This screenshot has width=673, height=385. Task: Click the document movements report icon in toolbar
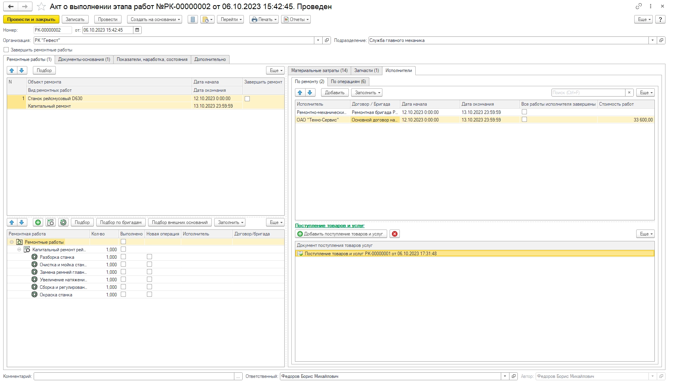click(x=193, y=19)
